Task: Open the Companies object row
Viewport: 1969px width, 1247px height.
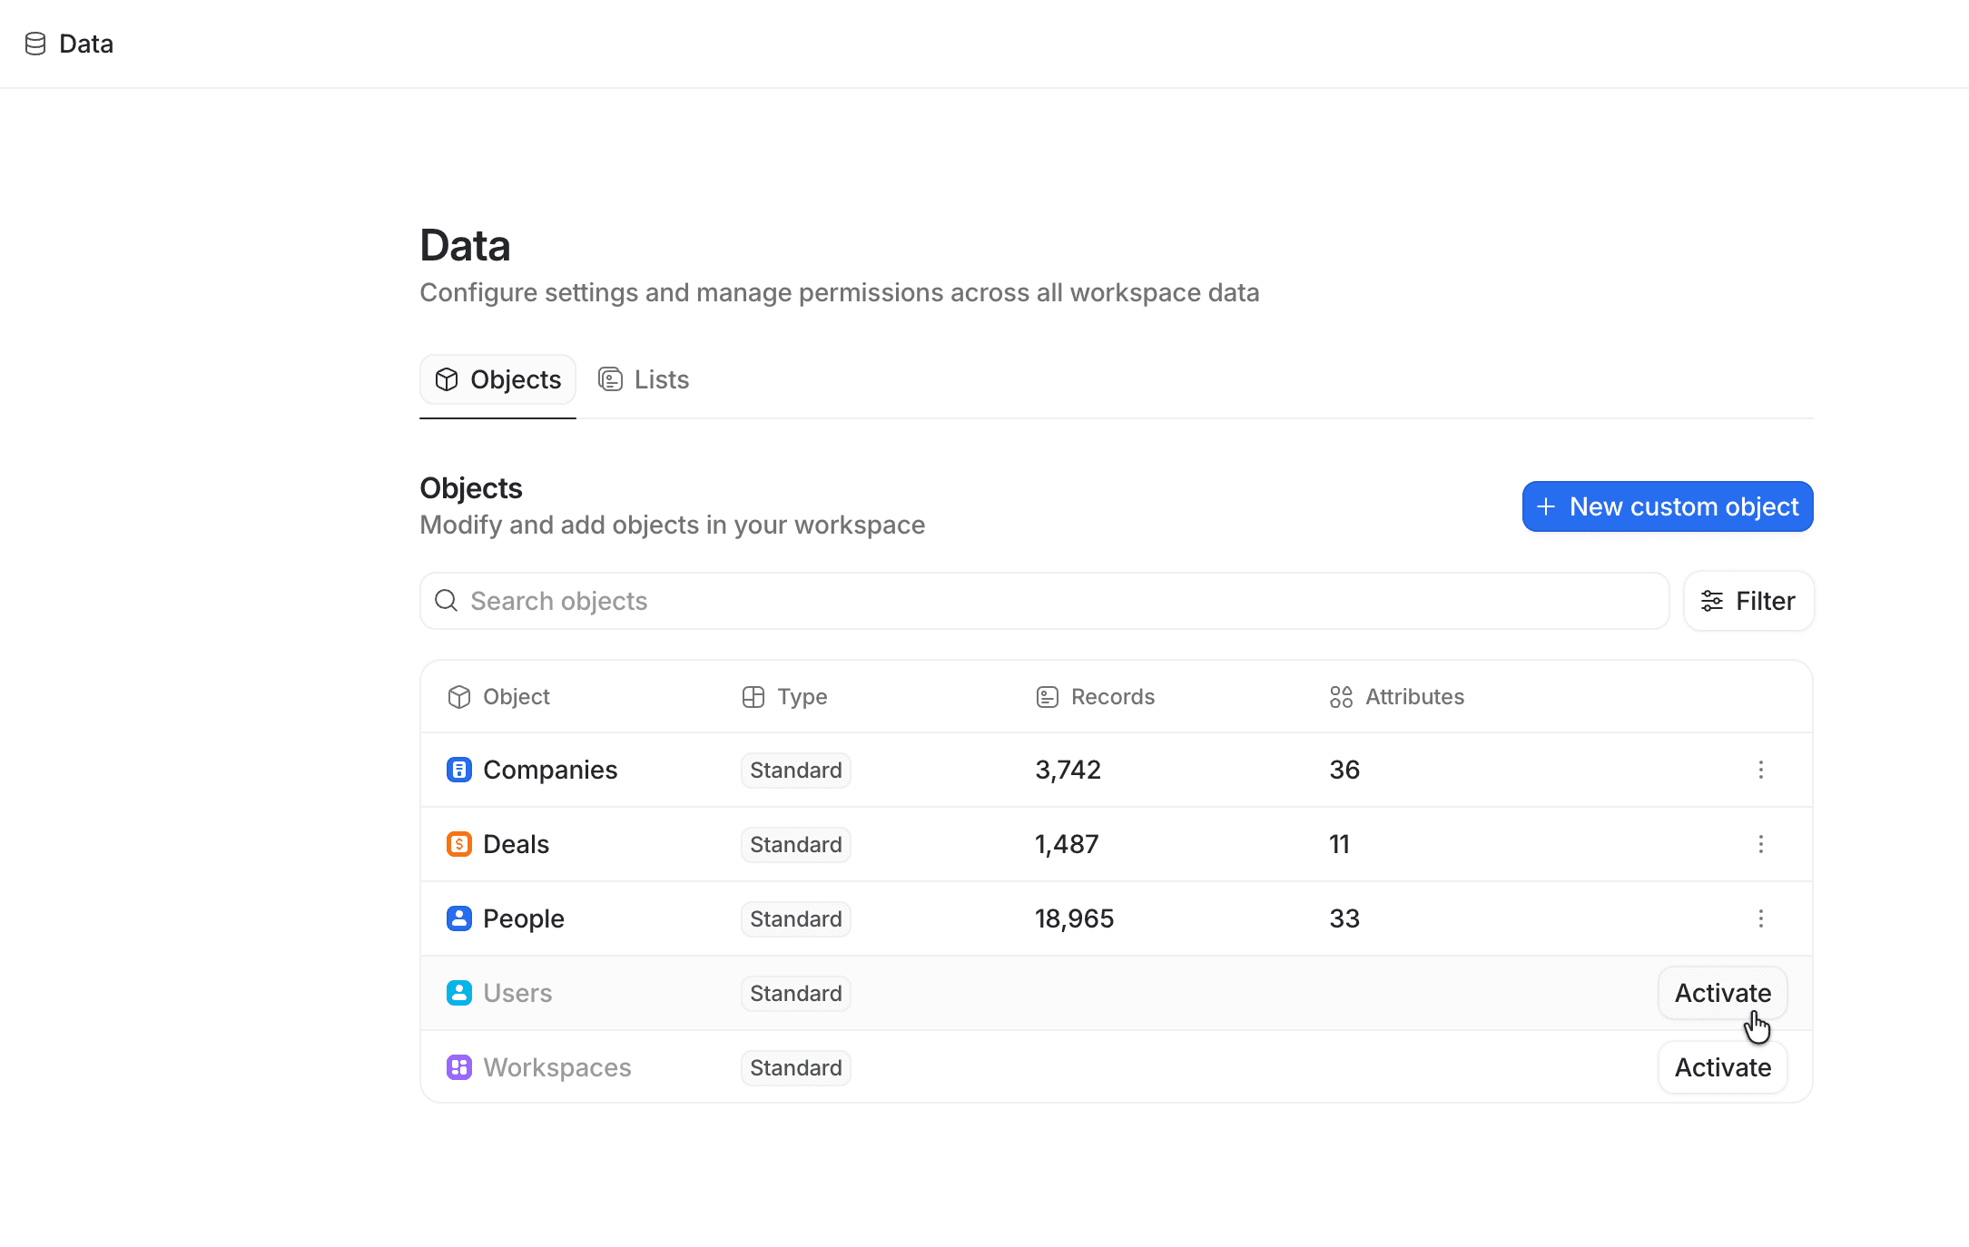Action: click(1117, 770)
